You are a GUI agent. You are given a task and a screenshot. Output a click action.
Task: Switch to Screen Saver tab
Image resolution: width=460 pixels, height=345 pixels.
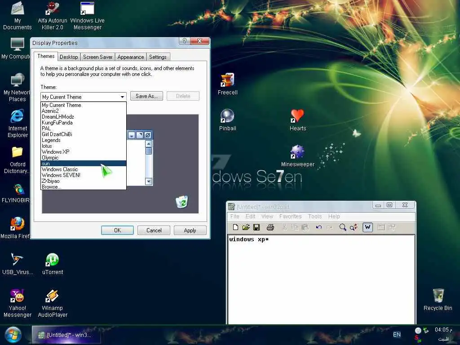[x=97, y=57]
